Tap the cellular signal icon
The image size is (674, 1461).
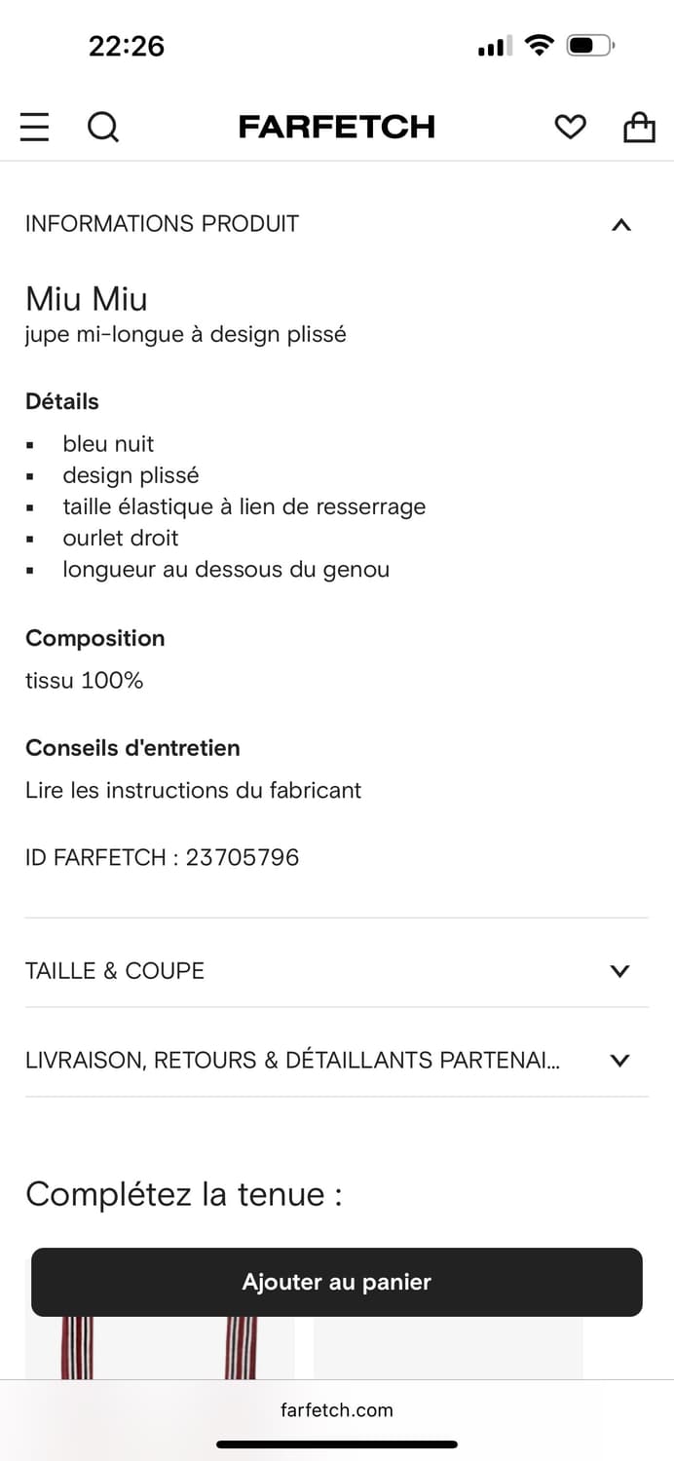point(495,46)
